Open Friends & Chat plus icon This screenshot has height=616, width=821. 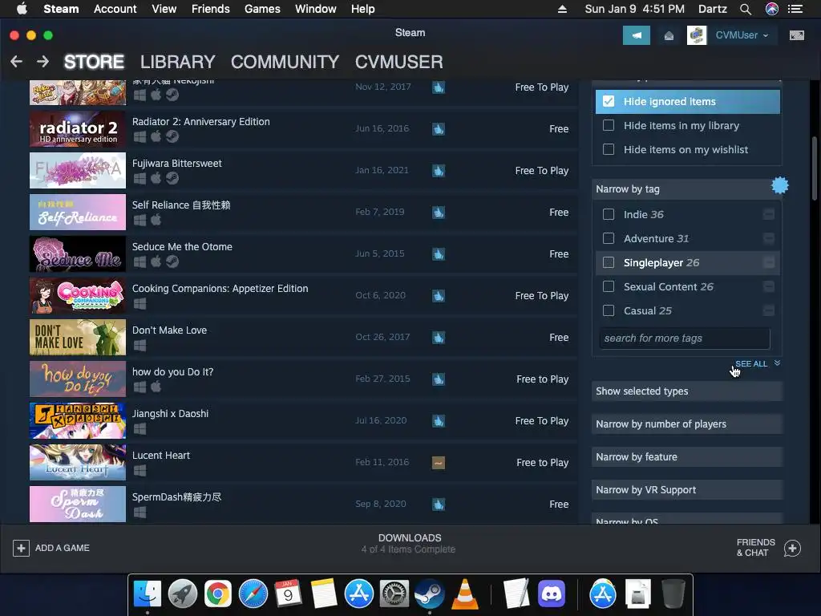[792, 548]
